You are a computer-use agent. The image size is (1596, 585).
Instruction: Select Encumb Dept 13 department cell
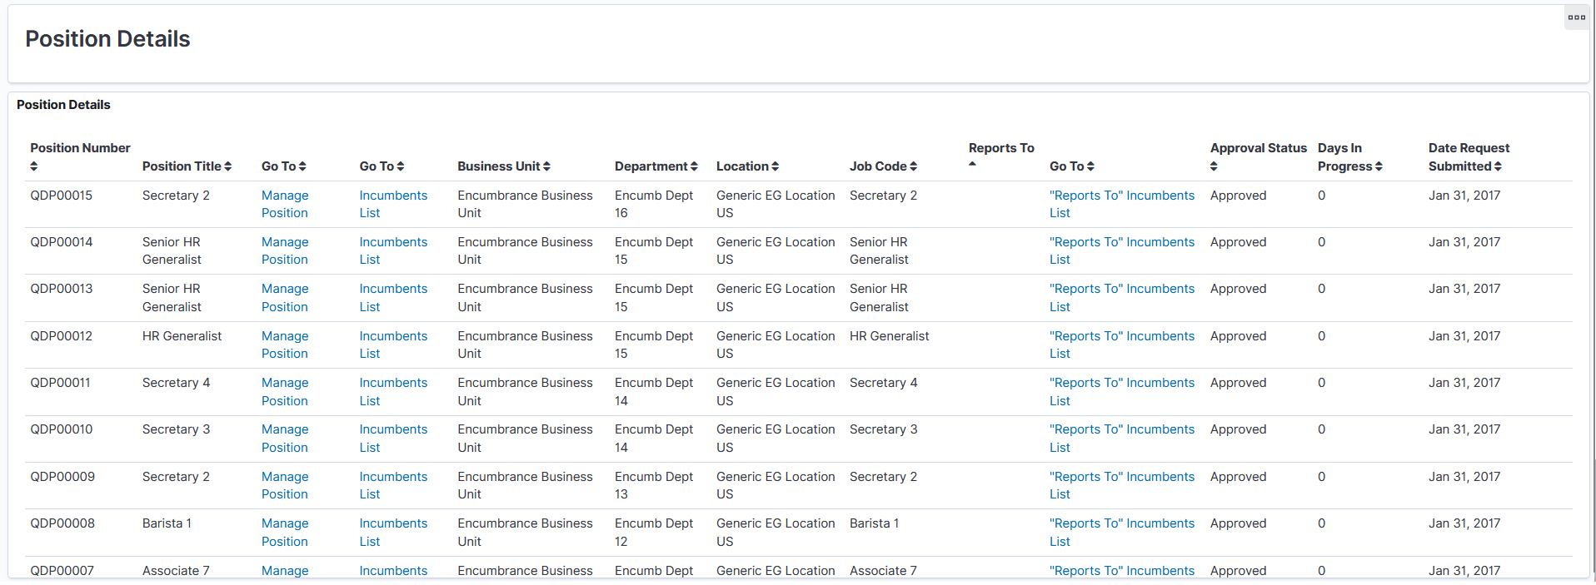pyautogui.click(x=654, y=485)
